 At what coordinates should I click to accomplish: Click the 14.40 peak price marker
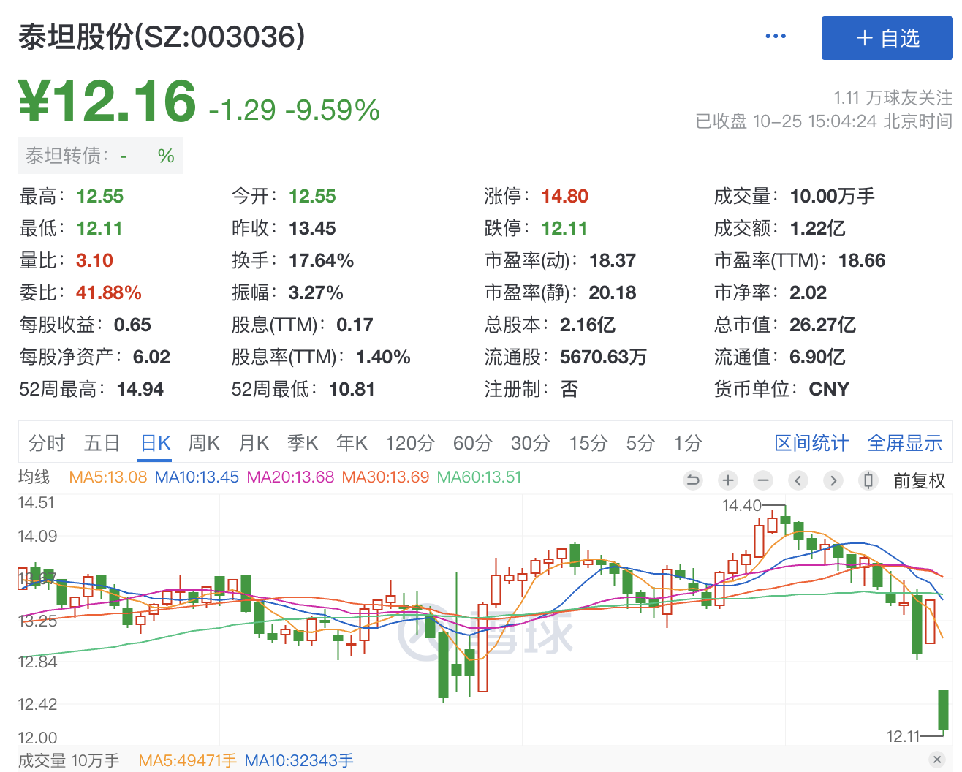(x=741, y=505)
